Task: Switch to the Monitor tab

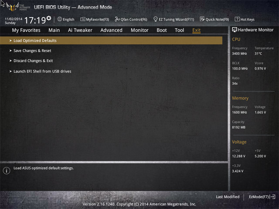Action: pos(139,30)
